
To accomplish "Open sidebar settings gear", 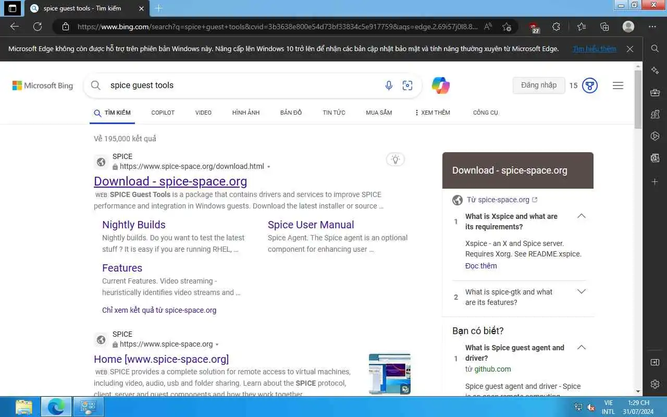I will (655, 384).
